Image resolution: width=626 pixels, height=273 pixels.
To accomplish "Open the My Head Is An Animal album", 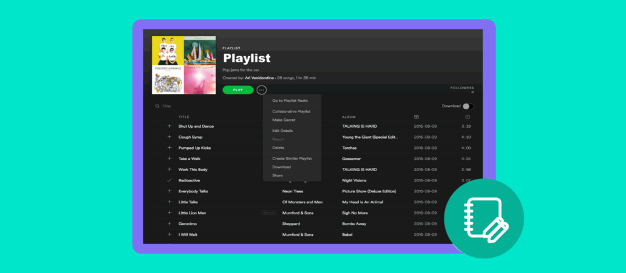I will coord(363,202).
